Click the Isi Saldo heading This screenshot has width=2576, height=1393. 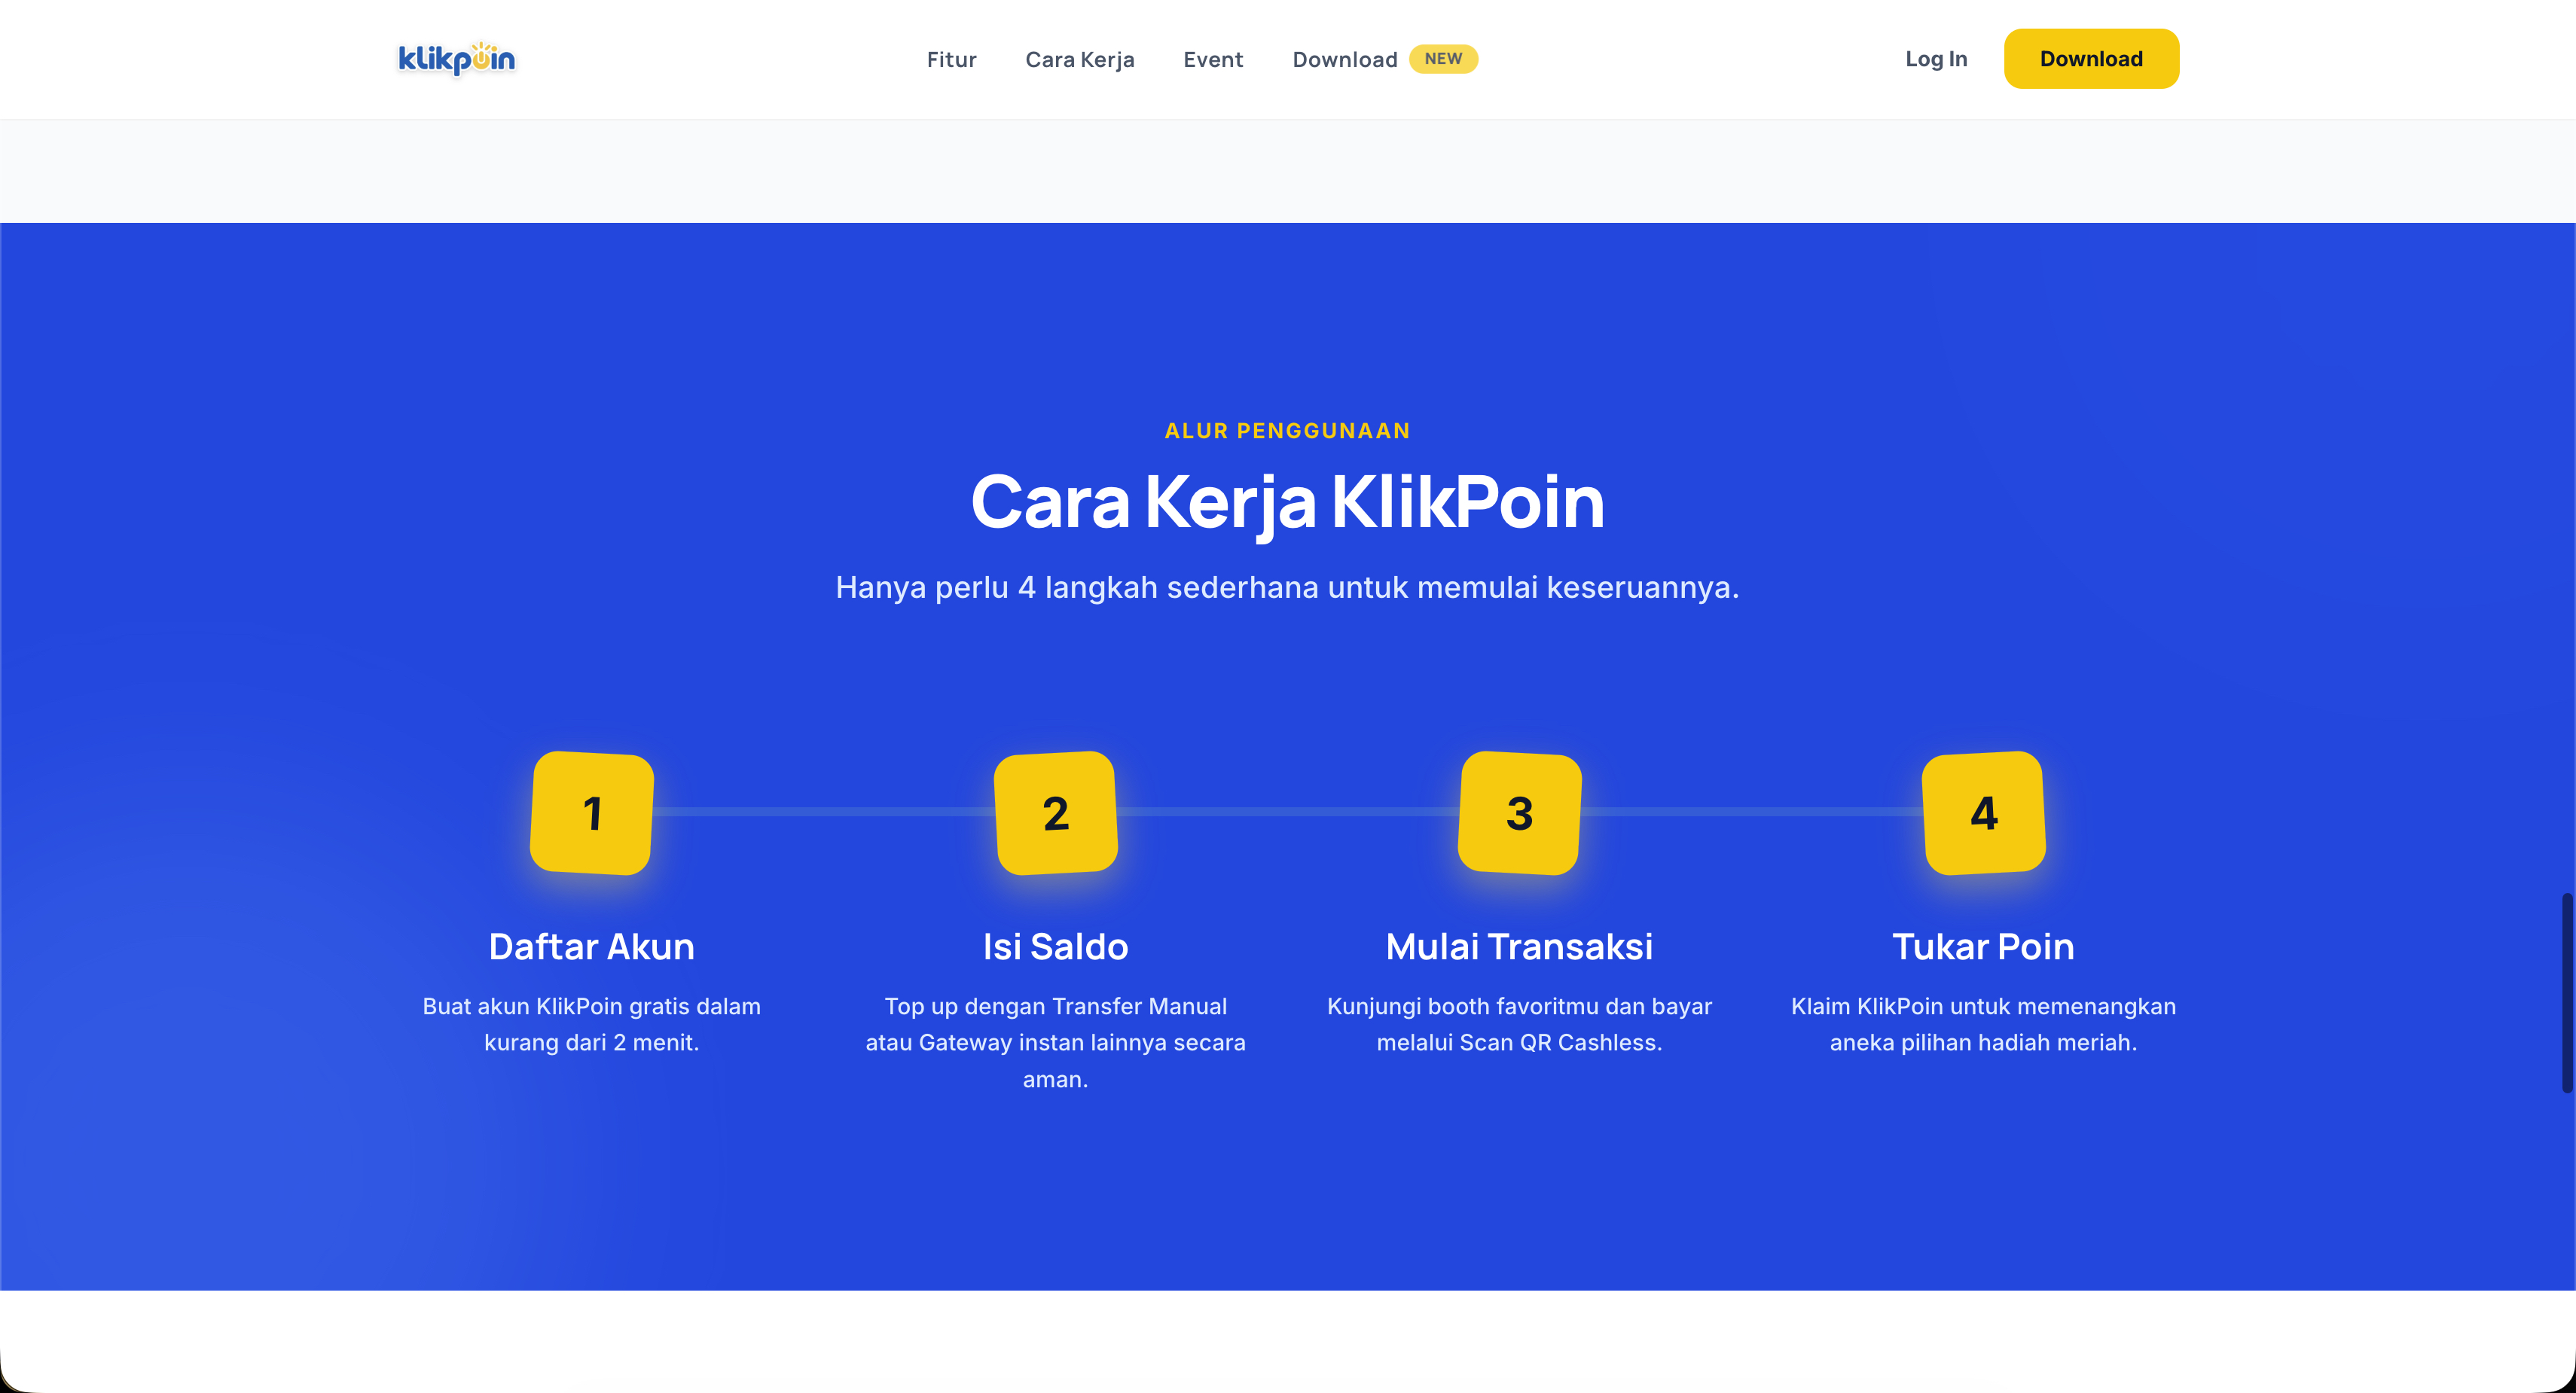[1056, 946]
